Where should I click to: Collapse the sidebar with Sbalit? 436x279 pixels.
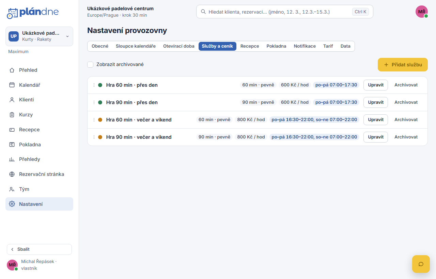39,249
